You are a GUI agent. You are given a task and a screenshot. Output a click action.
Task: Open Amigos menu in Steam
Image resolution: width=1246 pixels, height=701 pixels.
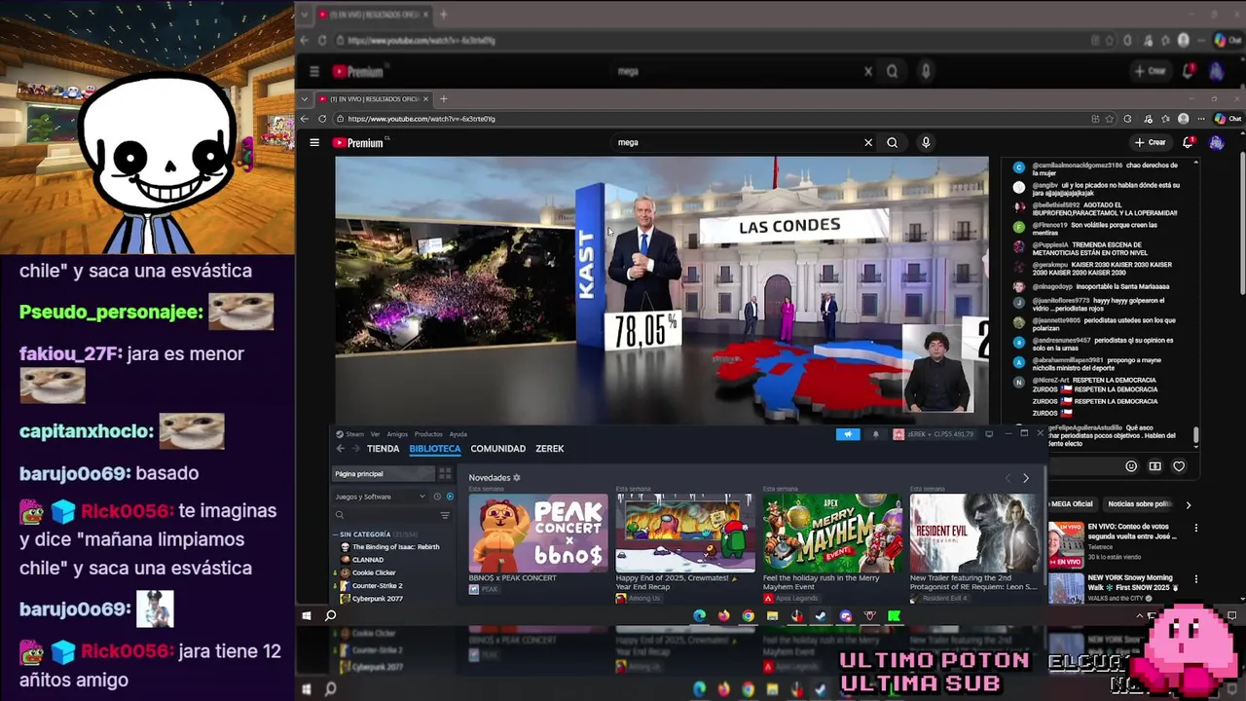tap(397, 434)
